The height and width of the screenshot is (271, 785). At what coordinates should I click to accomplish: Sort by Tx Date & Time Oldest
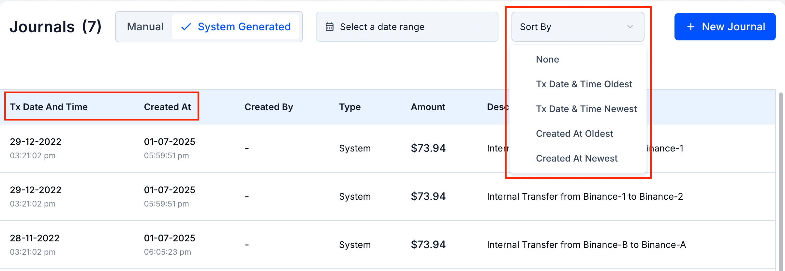[x=584, y=84]
